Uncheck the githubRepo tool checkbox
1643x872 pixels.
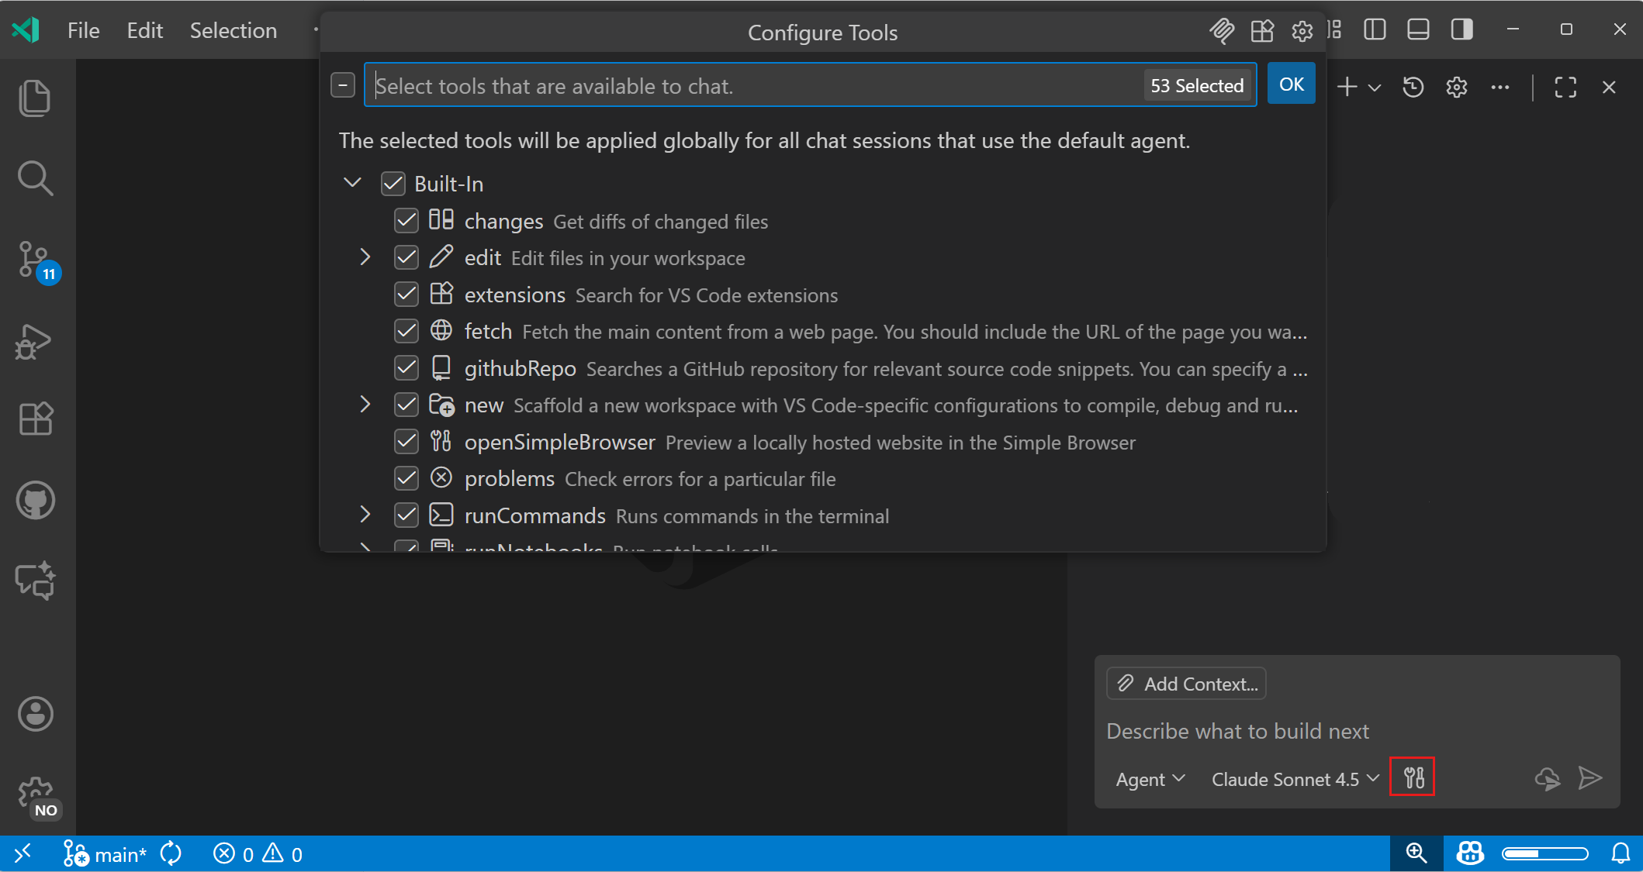coord(406,367)
